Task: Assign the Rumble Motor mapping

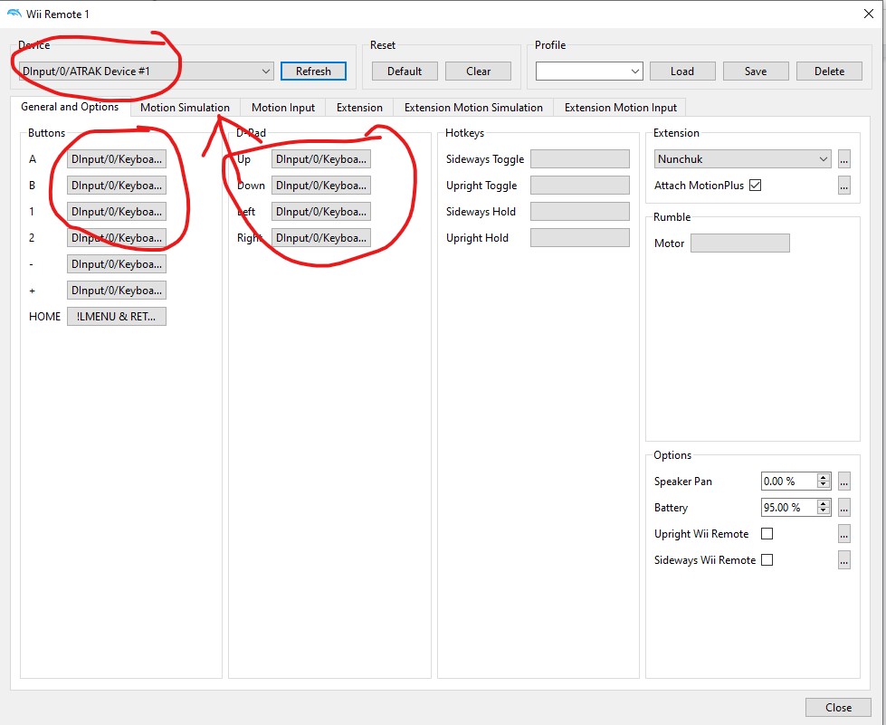Action: [739, 243]
